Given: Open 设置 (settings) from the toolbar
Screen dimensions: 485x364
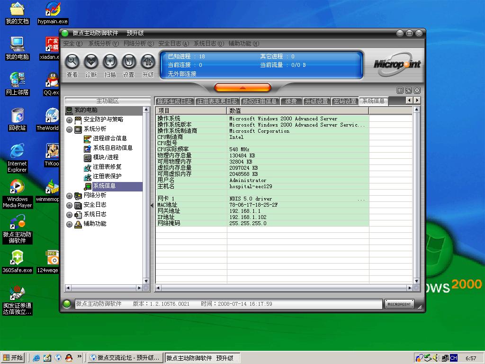Looking at the screenshot, I should (x=129, y=62).
